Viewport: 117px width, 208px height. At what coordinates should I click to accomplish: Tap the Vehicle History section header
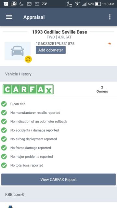[x=58, y=74]
